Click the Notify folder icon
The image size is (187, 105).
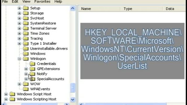[32, 74]
